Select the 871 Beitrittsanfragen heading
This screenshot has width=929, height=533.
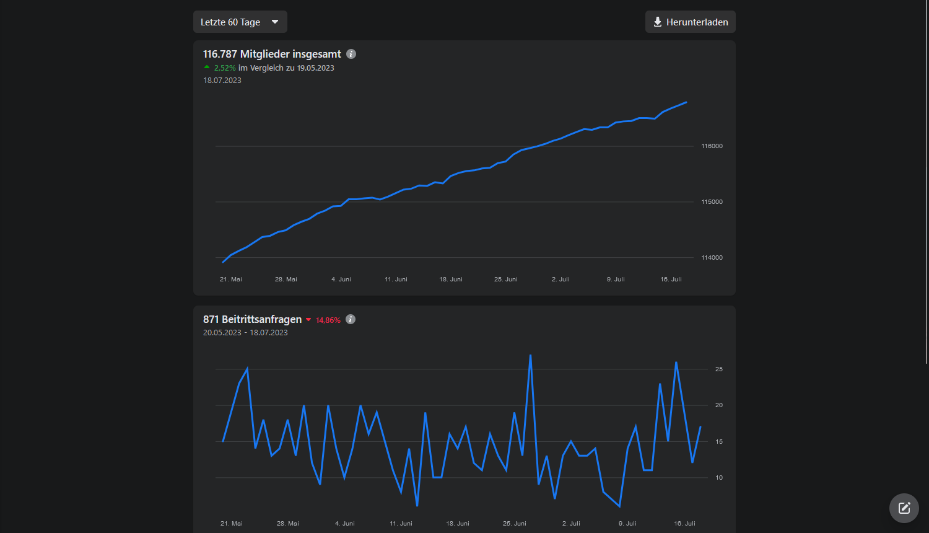tap(253, 319)
